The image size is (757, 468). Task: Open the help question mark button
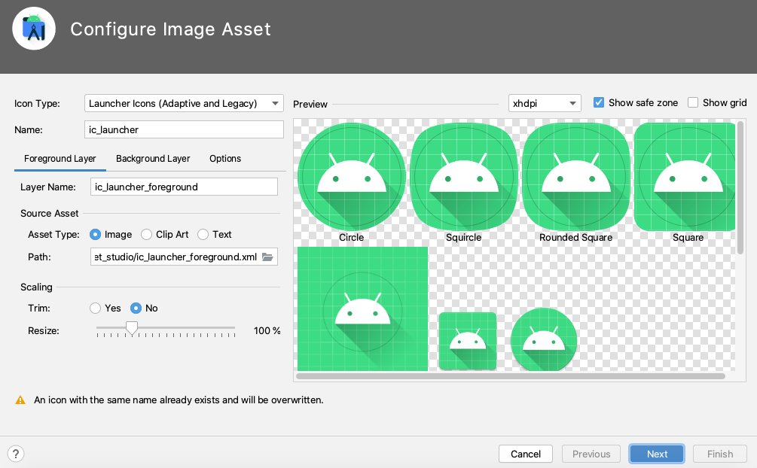pos(16,454)
